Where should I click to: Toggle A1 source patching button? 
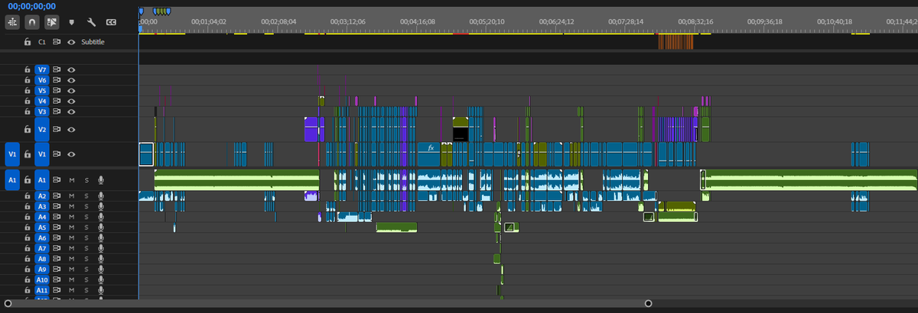point(12,180)
